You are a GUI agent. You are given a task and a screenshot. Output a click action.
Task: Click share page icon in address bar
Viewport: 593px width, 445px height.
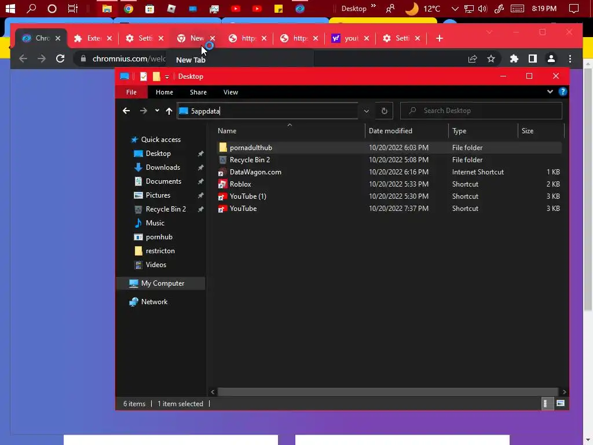pos(473,59)
